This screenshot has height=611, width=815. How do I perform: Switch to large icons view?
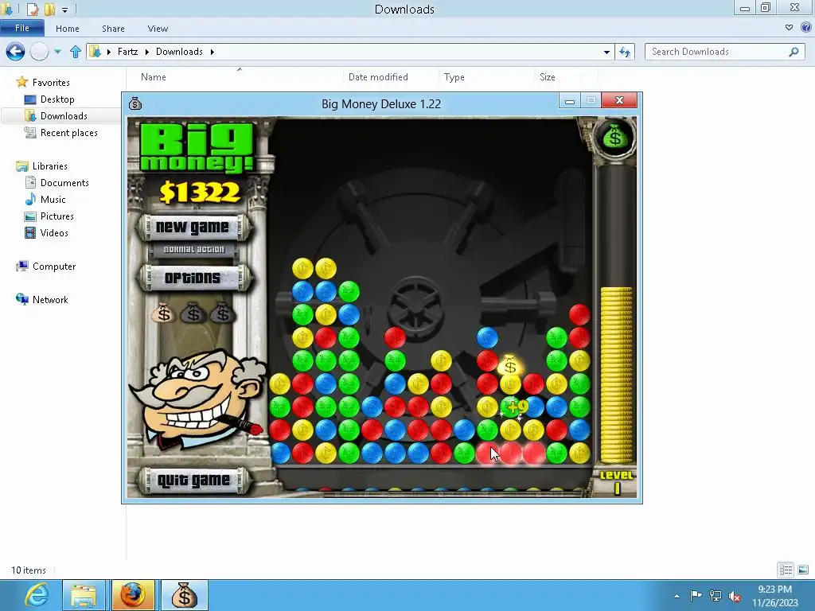[803, 570]
